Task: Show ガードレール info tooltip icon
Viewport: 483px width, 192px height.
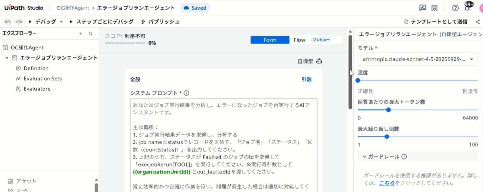Action: tap(404, 157)
